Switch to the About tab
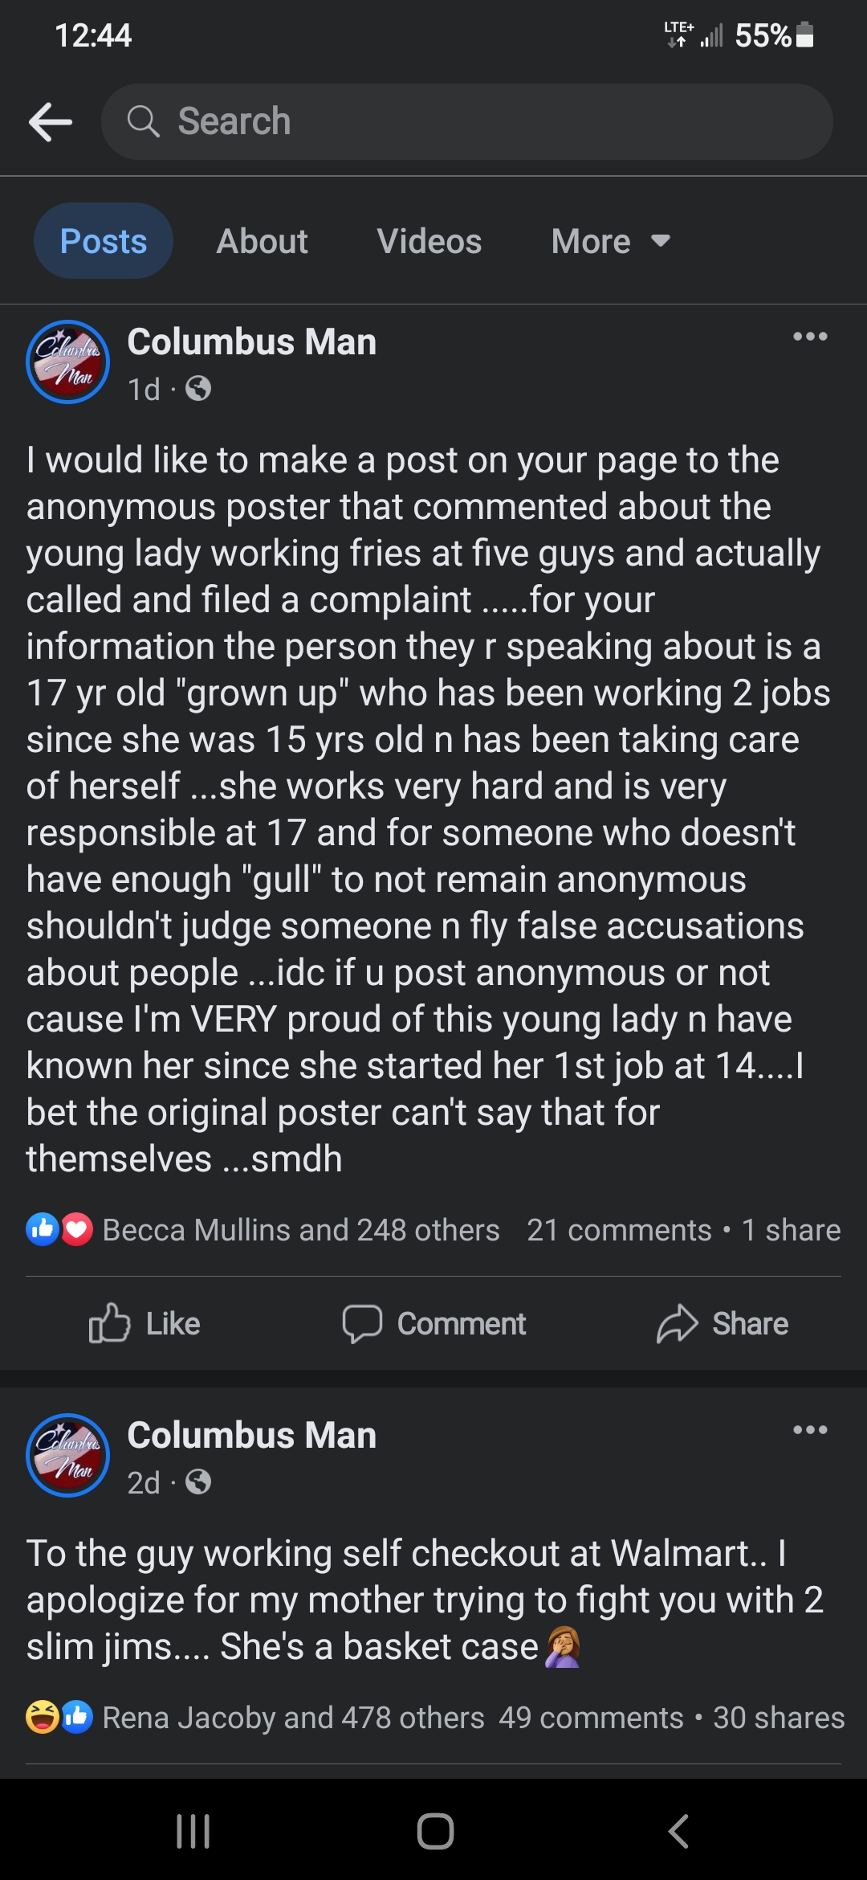 [262, 241]
